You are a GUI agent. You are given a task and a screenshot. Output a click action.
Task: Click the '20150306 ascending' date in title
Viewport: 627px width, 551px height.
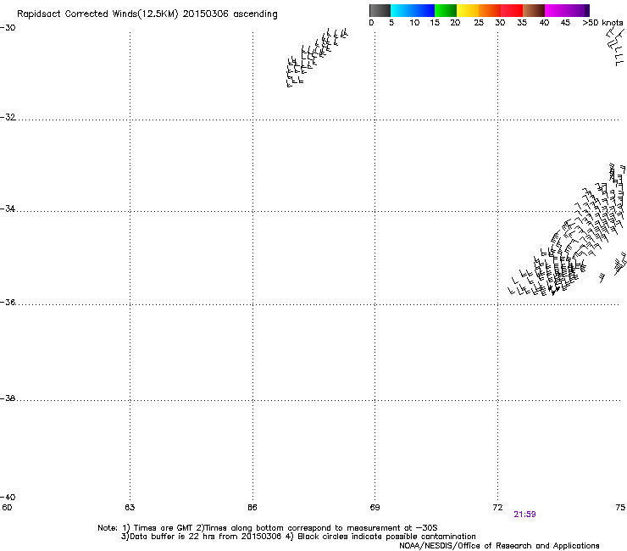click(x=230, y=14)
